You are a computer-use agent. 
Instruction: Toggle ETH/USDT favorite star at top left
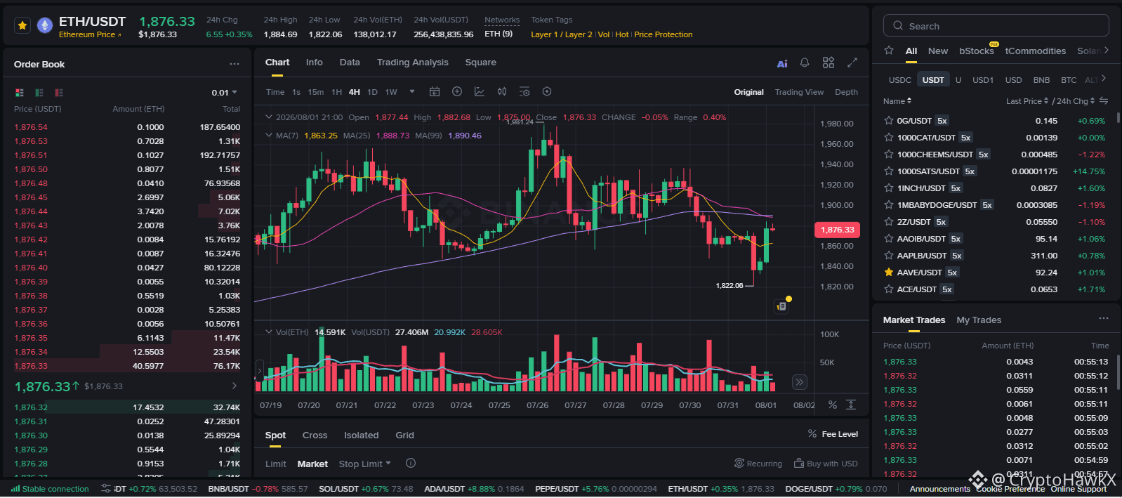[x=22, y=26]
